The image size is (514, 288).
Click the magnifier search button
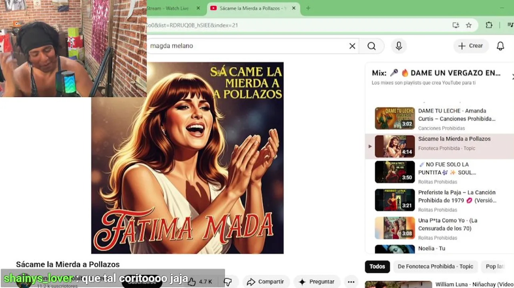point(371,46)
